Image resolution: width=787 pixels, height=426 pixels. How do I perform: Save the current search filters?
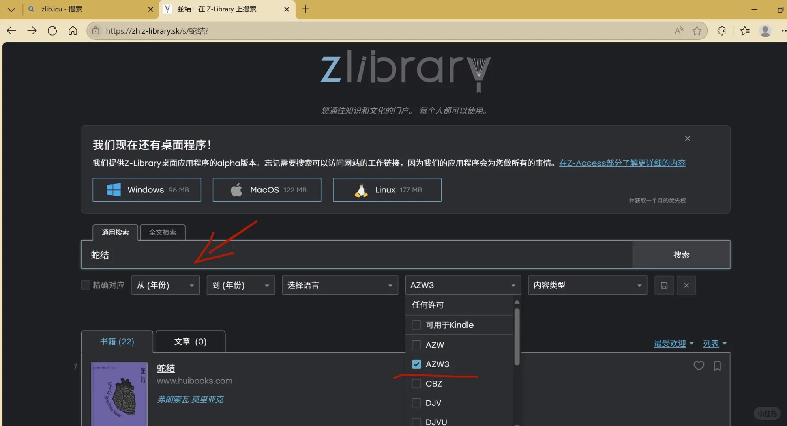[x=664, y=285]
